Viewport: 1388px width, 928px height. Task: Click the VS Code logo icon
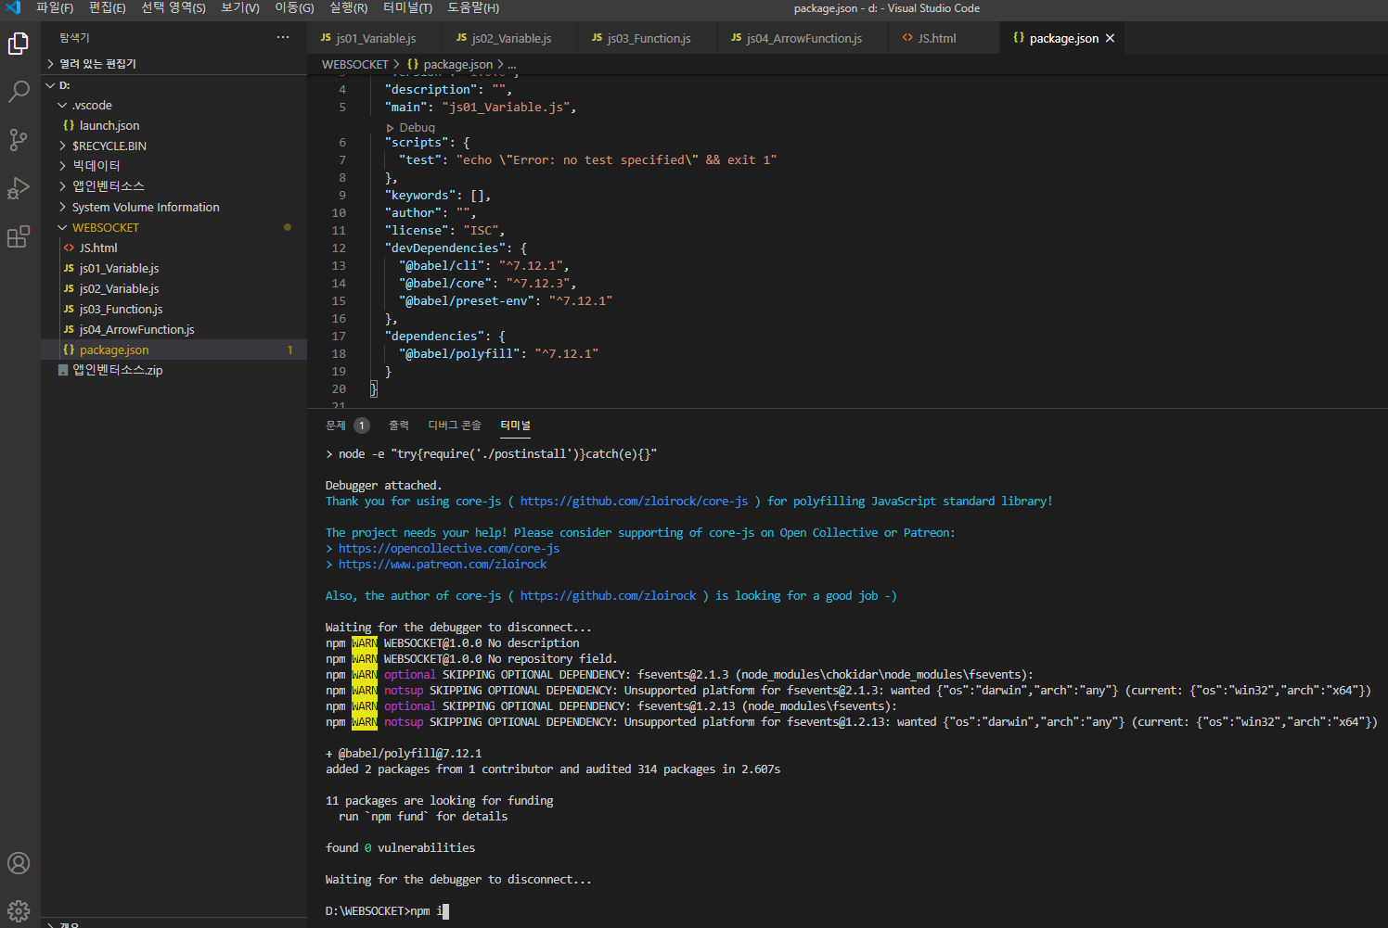pos(13,7)
